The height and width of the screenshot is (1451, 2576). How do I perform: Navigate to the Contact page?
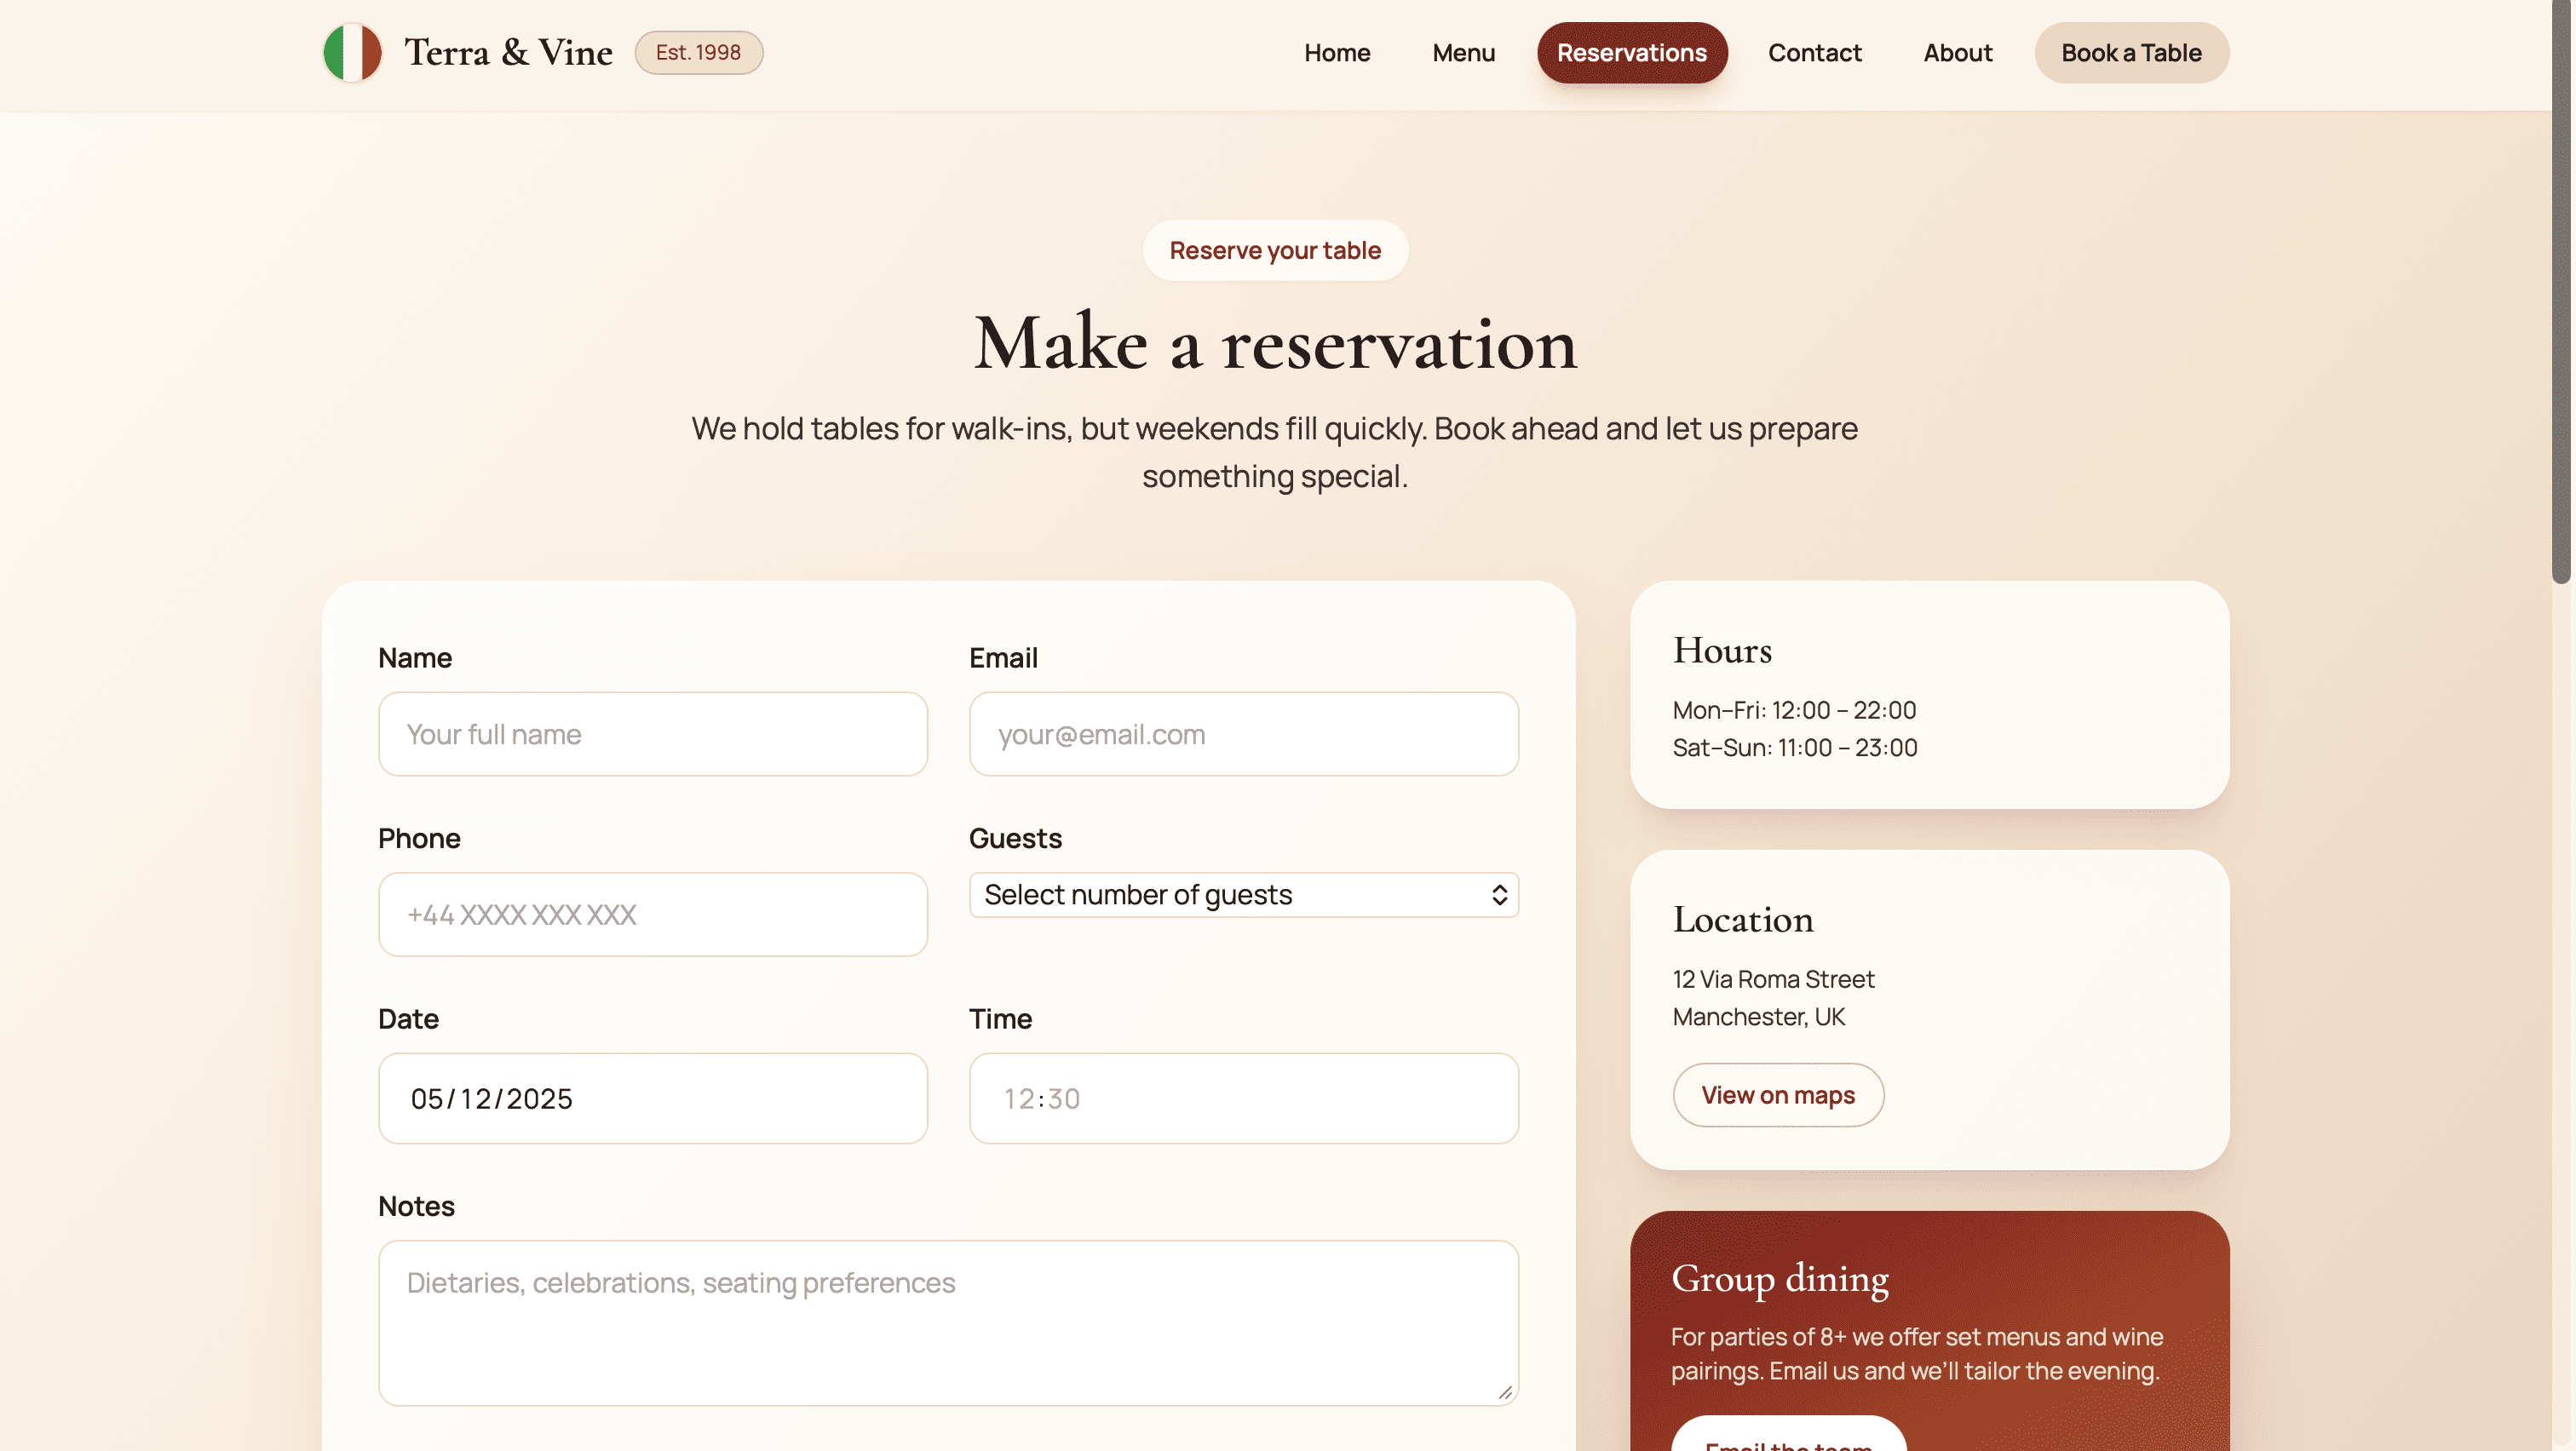click(1814, 52)
